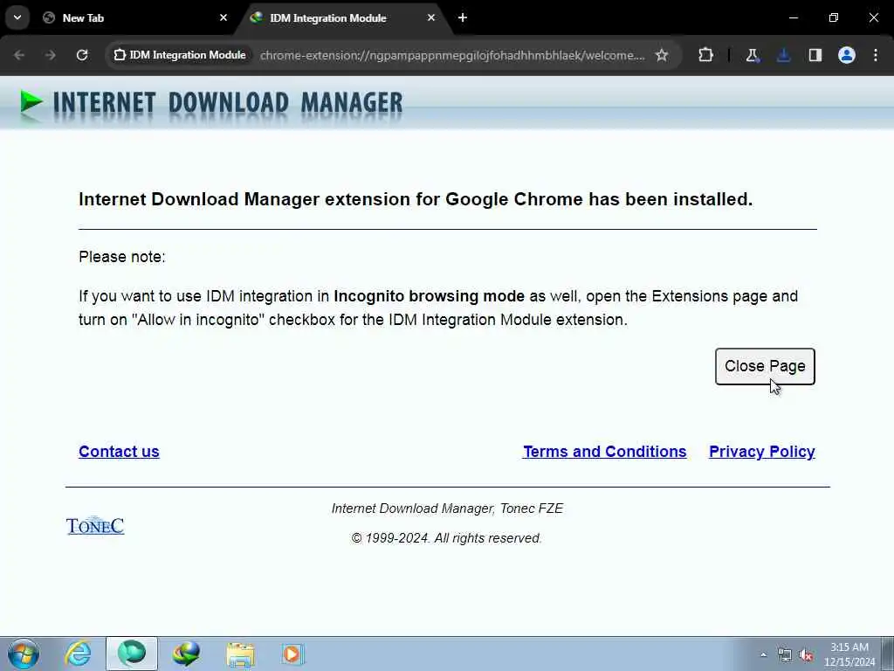894x671 pixels.
Task: Open the Chrome downloads icon
Action: [783, 55]
